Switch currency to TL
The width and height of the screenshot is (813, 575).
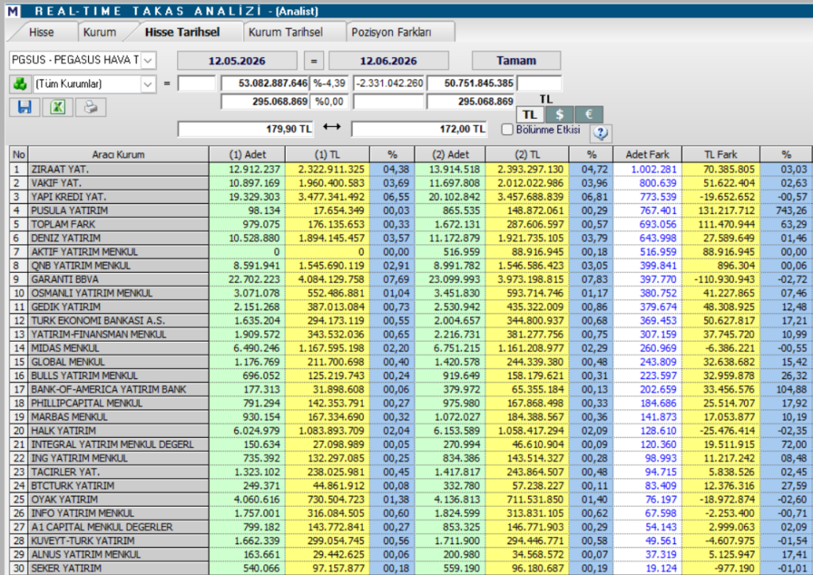530,114
